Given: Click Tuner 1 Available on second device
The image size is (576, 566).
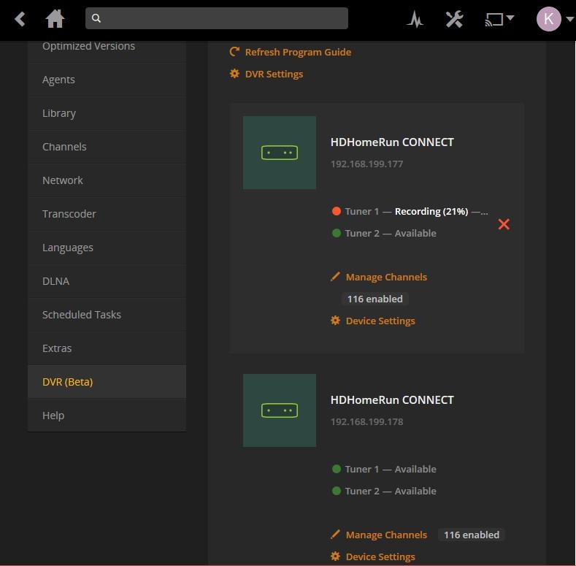Looking at the screenshot, I should pyautogui.click(x=391, y=470).
